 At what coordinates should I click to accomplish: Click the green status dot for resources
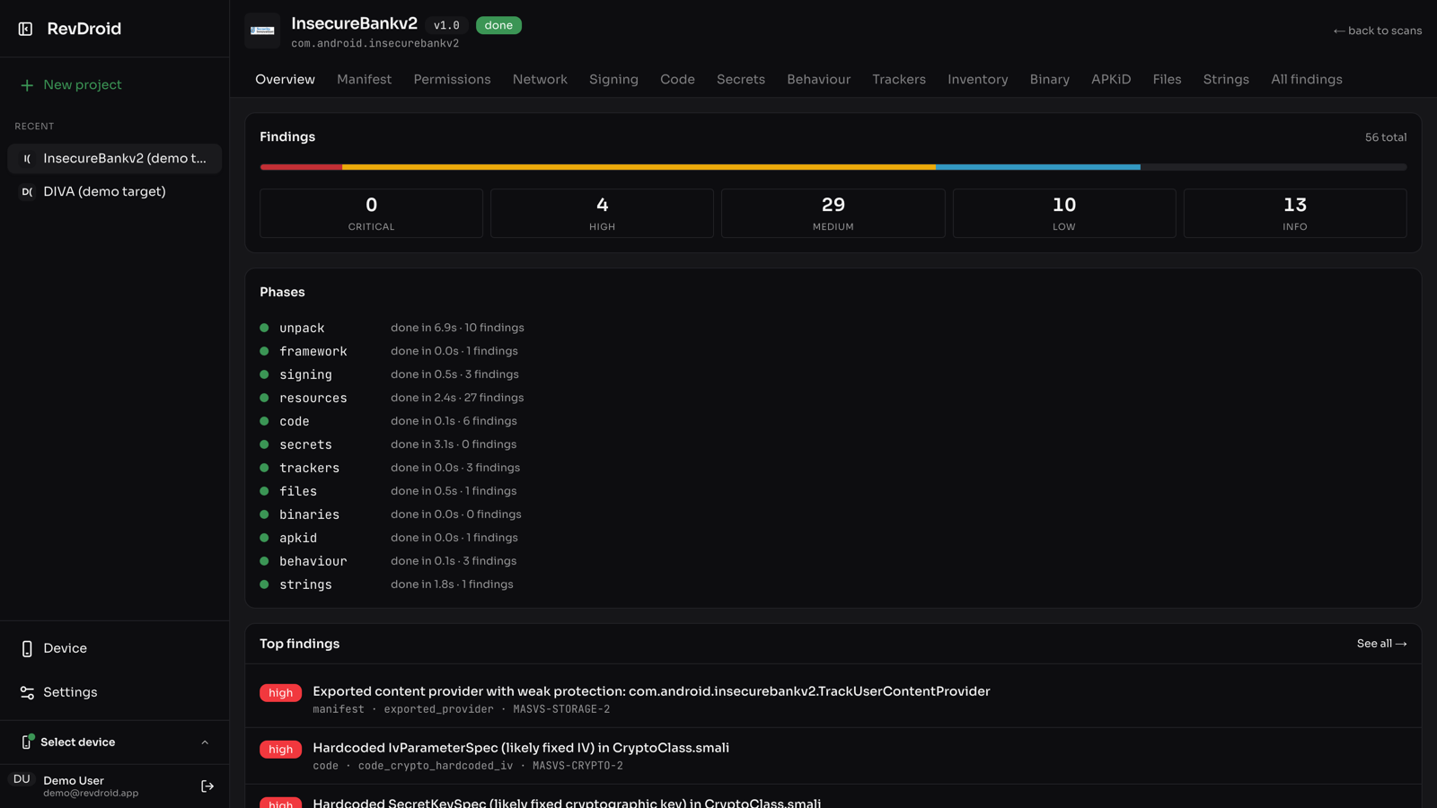tap(264, 398)
